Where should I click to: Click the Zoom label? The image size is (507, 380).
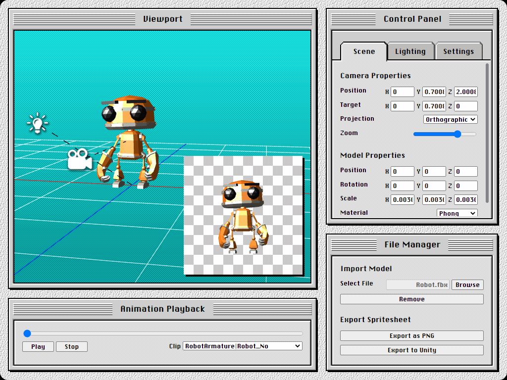click(349, 133)
